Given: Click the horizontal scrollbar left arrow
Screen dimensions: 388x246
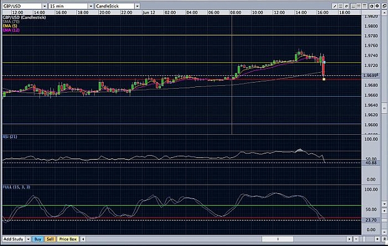Looking at the screenshot, I should [x=83, y=239].
